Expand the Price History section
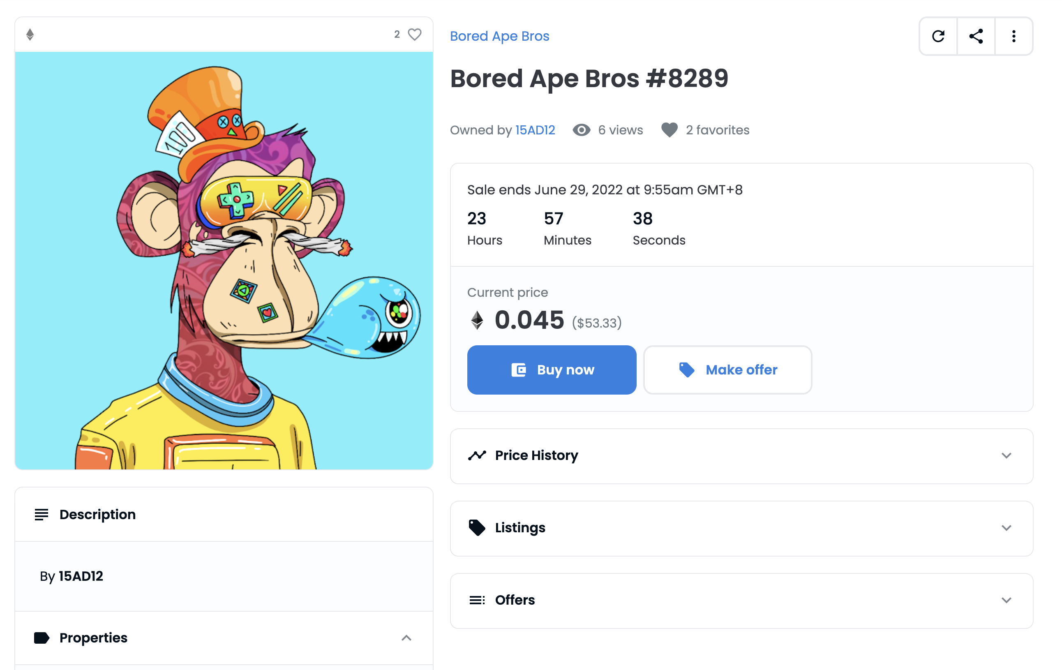This screenshot has width=1062, height=670. (x=1006, y=455)
